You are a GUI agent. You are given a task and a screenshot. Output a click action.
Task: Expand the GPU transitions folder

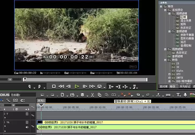pyautogui.click(x=169, y=74)
